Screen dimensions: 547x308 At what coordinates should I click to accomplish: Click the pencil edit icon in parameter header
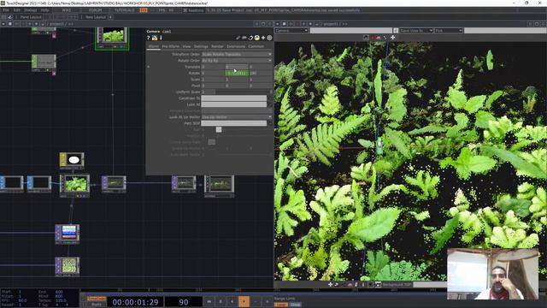(238, 38)
